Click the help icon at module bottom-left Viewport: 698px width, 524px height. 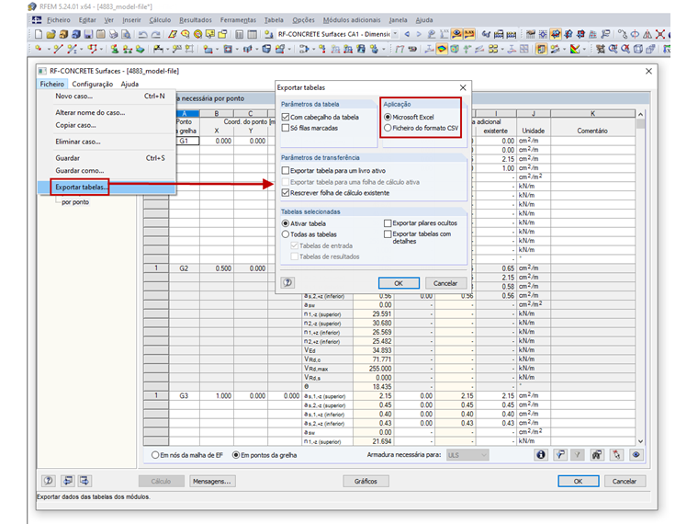48,481
